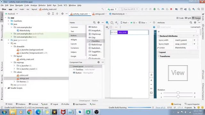205x115 pixels.
Task: Open OBS Studio from the taskbar
Action: 96,112
